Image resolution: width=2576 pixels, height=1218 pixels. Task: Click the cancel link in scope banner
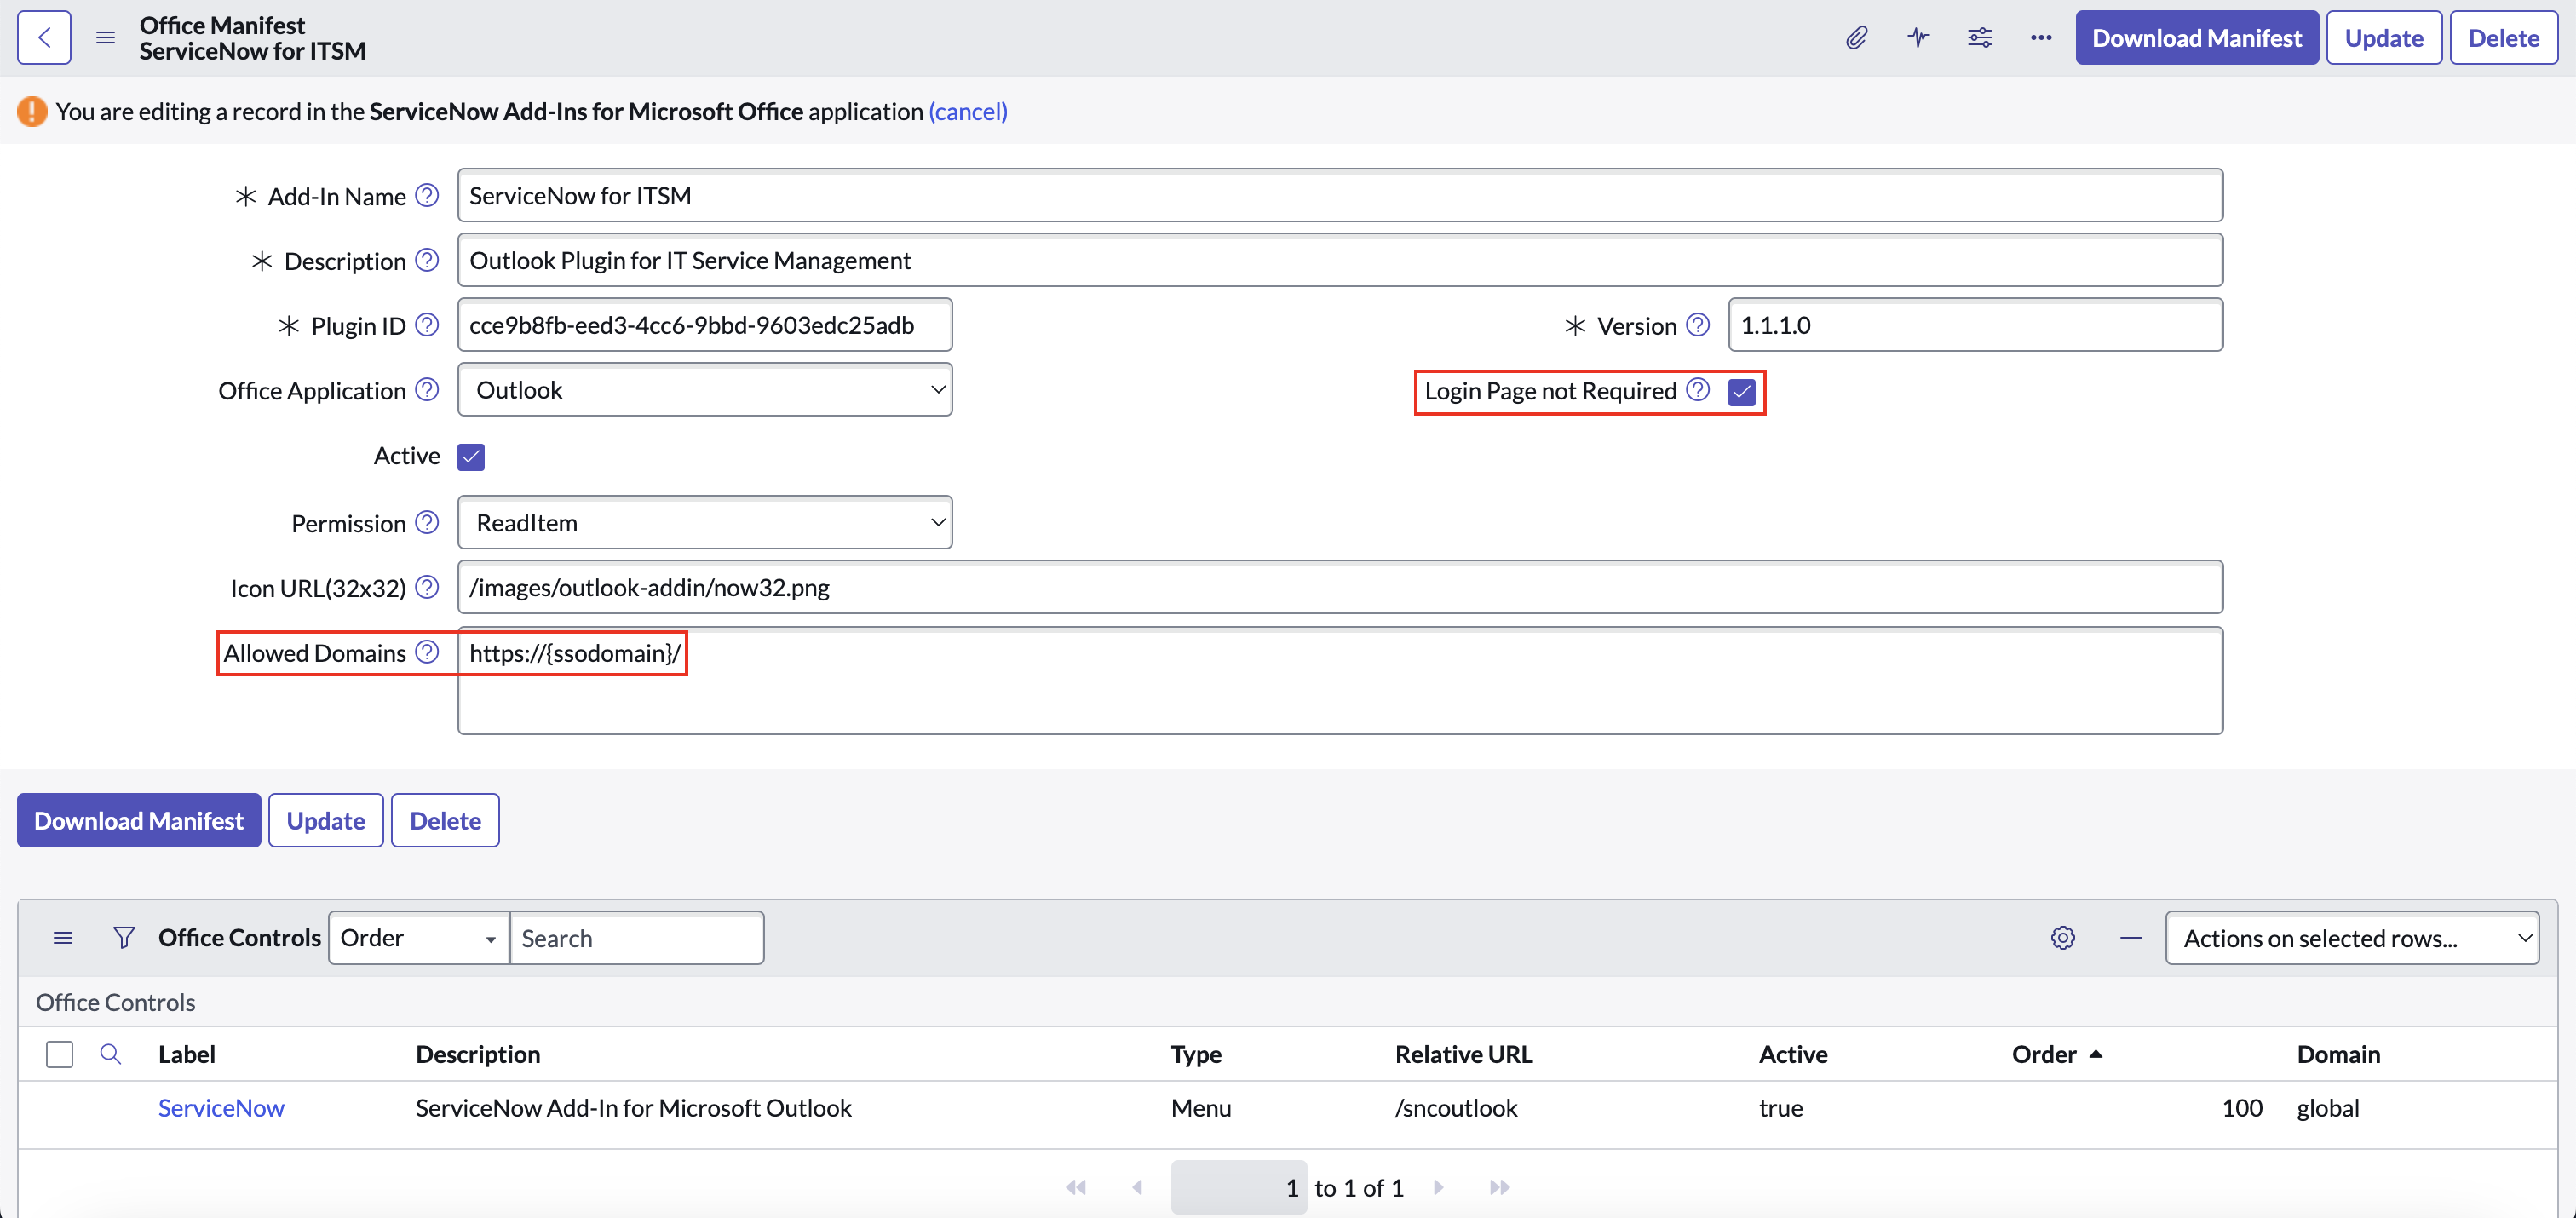[968, 111]
